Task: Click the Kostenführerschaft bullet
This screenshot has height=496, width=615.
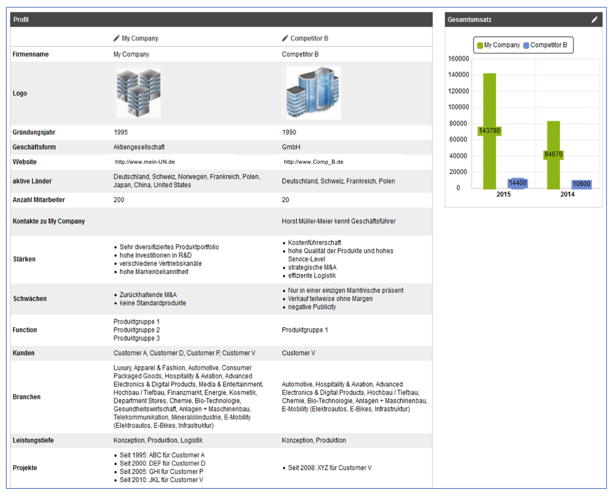Action: point(315,243)
